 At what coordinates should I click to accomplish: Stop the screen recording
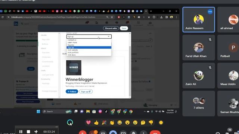coord(28,131)
